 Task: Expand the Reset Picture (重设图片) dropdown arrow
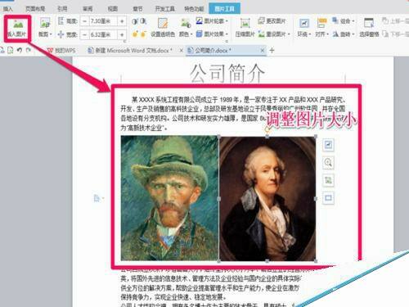(289, 34)
